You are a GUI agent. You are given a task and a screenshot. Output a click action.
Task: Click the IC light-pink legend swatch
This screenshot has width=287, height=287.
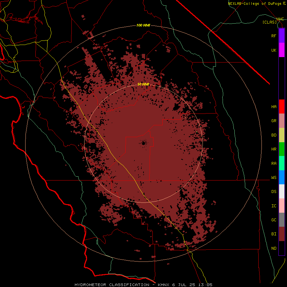pos(282,206)
